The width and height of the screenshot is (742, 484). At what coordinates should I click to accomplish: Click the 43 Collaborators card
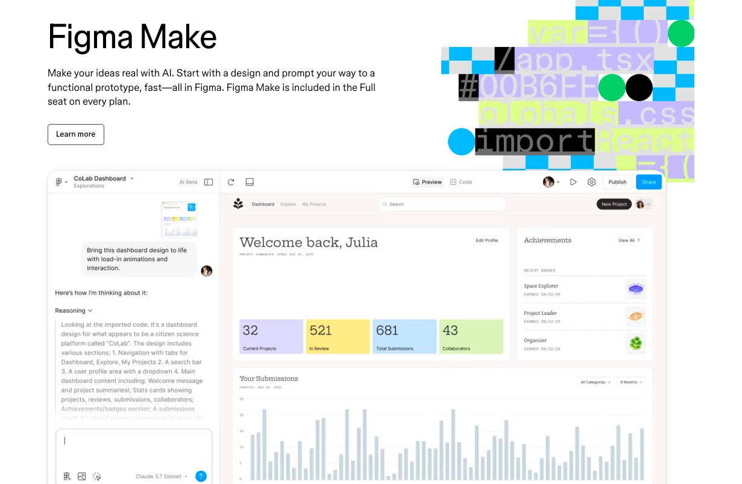[x=471, y=337]
